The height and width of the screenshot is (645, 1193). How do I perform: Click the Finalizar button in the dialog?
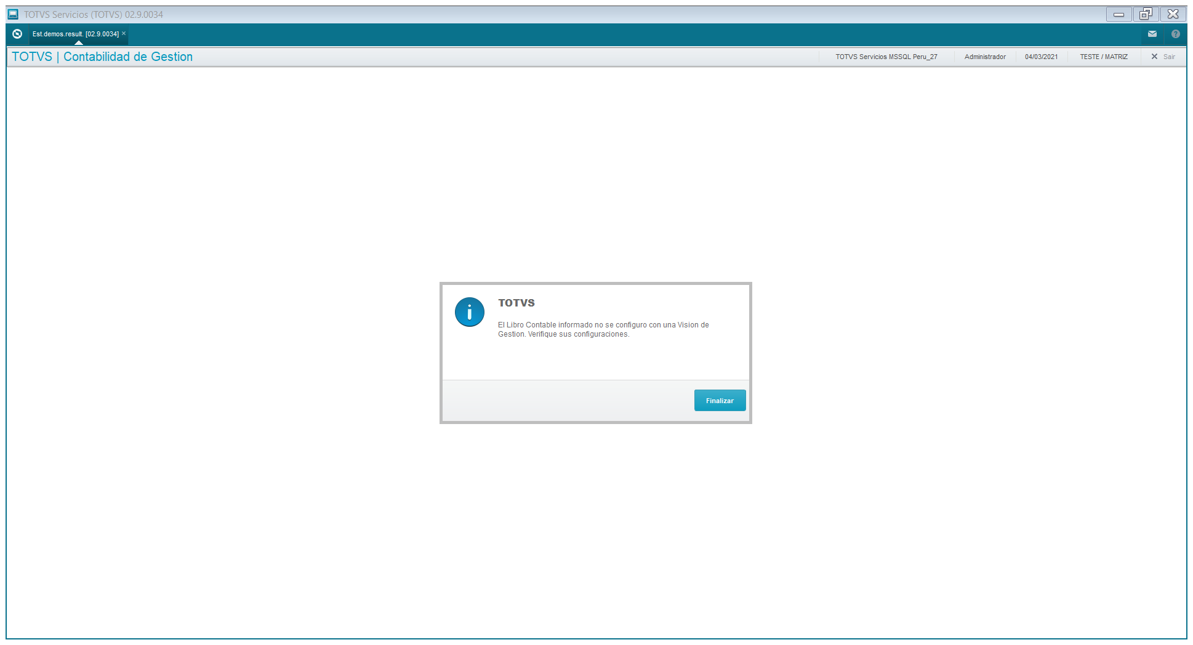point(720,400)
